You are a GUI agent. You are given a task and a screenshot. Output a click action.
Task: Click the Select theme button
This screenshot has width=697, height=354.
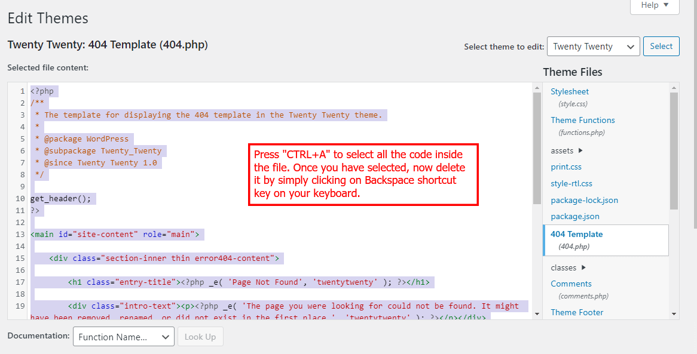point(661,47)
